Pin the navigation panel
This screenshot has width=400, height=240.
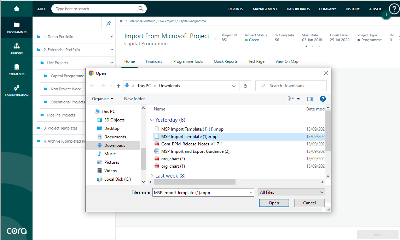[x=109, y=23]
